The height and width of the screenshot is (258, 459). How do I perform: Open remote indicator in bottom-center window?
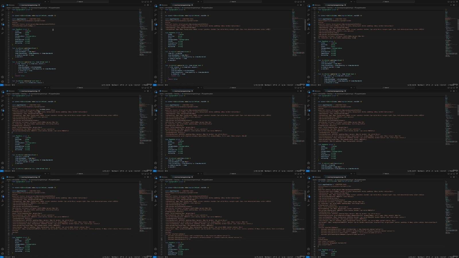click(x=155, y=257)
